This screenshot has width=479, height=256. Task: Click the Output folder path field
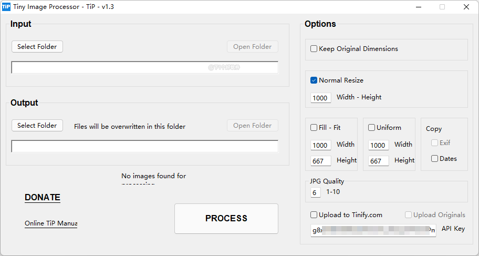coord(145,146)
